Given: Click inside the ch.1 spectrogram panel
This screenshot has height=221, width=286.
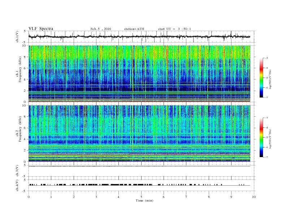Looking at the screenshot, I should tap(139, 74).
